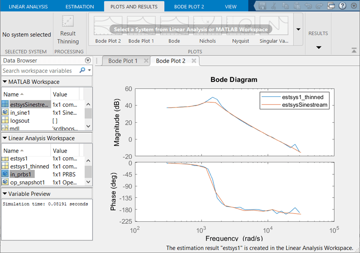Click the estsysSinestream variable icon

(x=5, y=104)
